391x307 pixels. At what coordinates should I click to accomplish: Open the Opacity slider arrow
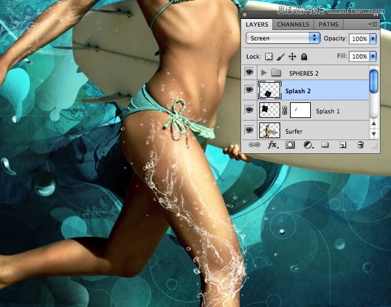point(373,38)
